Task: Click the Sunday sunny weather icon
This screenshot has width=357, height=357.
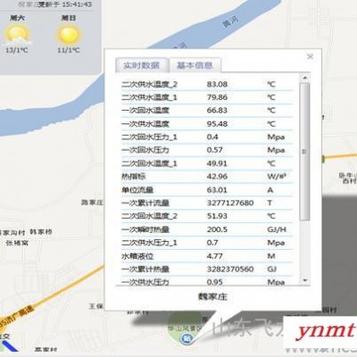Action: point(69,35)
